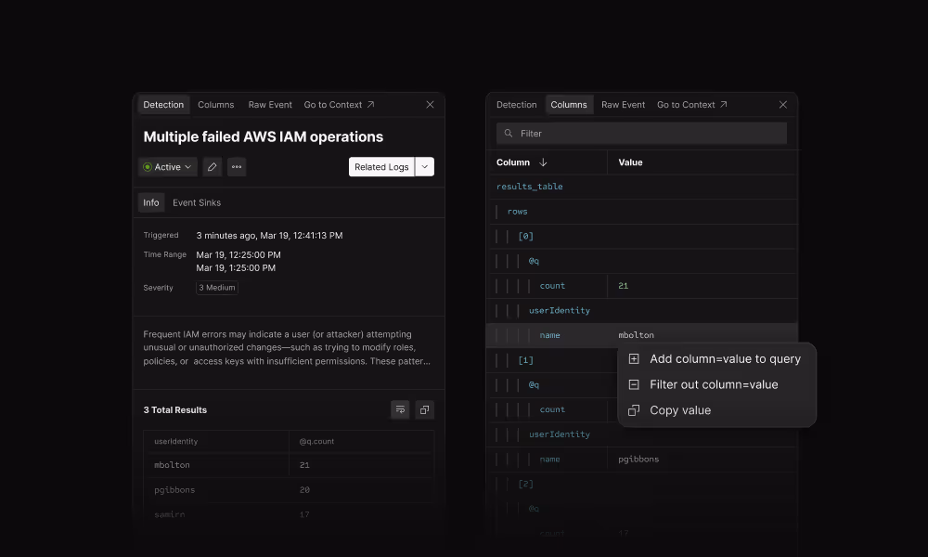Click the Filter input field
The height and width of the screenshot is (557, 928).
[641, 133]
